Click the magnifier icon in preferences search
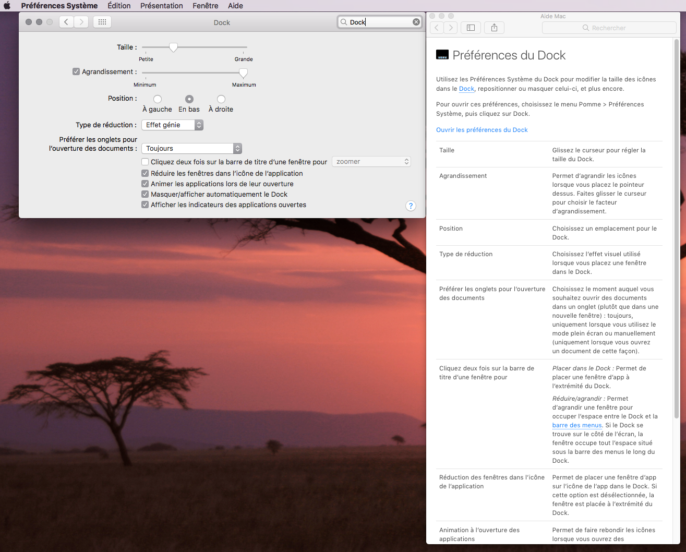686x552 pixels. click(344, 22)
